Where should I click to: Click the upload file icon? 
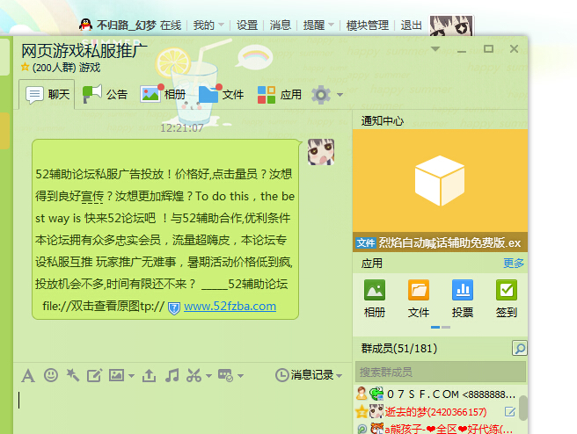149,375
